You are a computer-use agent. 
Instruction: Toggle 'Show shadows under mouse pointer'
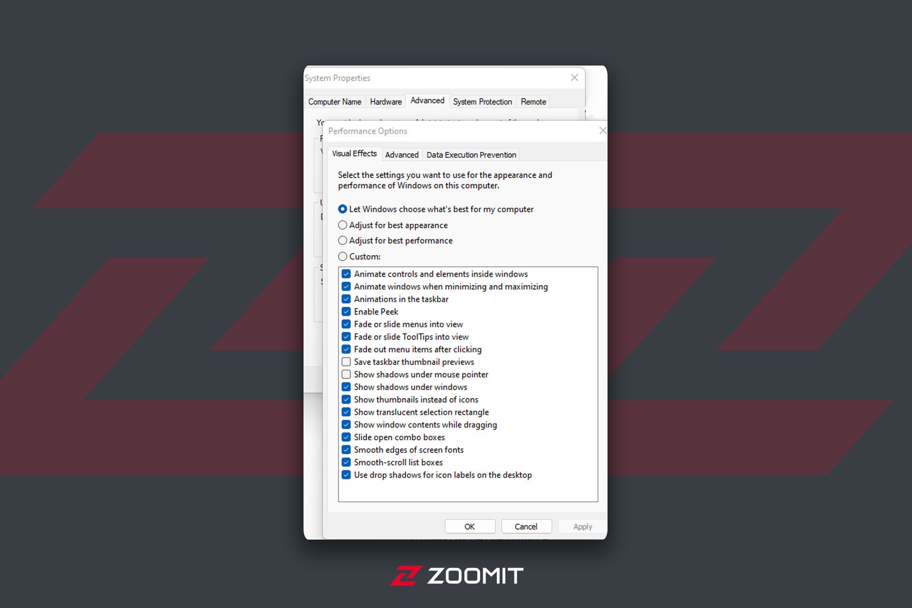pyautogui.click(x=347, y=374)
